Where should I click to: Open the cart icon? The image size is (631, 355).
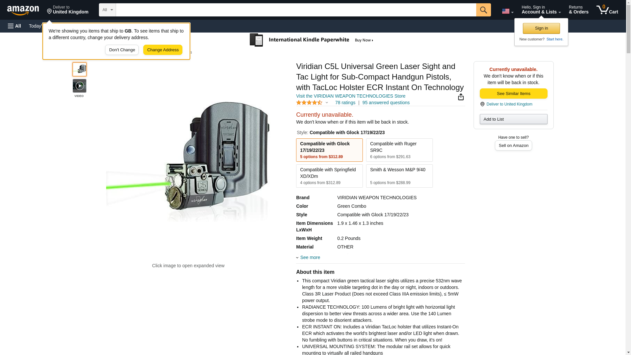pyautogui.click(x=607, y=10)
